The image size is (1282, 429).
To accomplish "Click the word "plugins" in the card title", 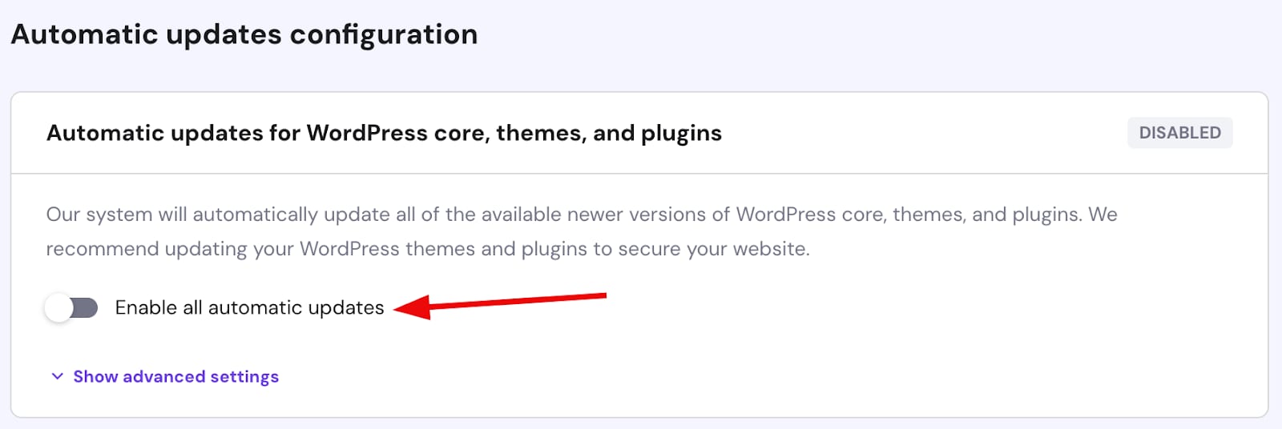I will [681, 133].
